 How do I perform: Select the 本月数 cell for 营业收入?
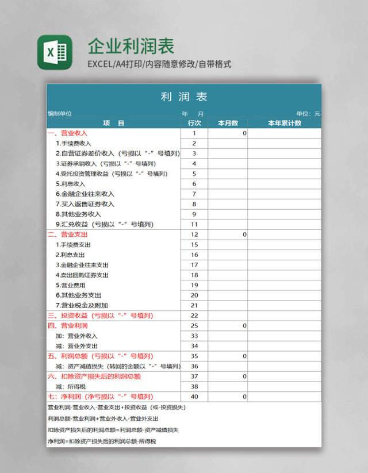point(228,133)
